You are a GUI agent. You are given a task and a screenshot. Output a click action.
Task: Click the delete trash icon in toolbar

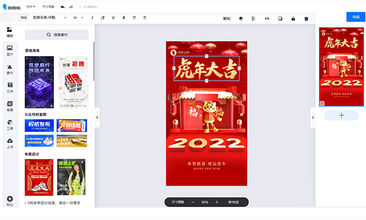306,18
